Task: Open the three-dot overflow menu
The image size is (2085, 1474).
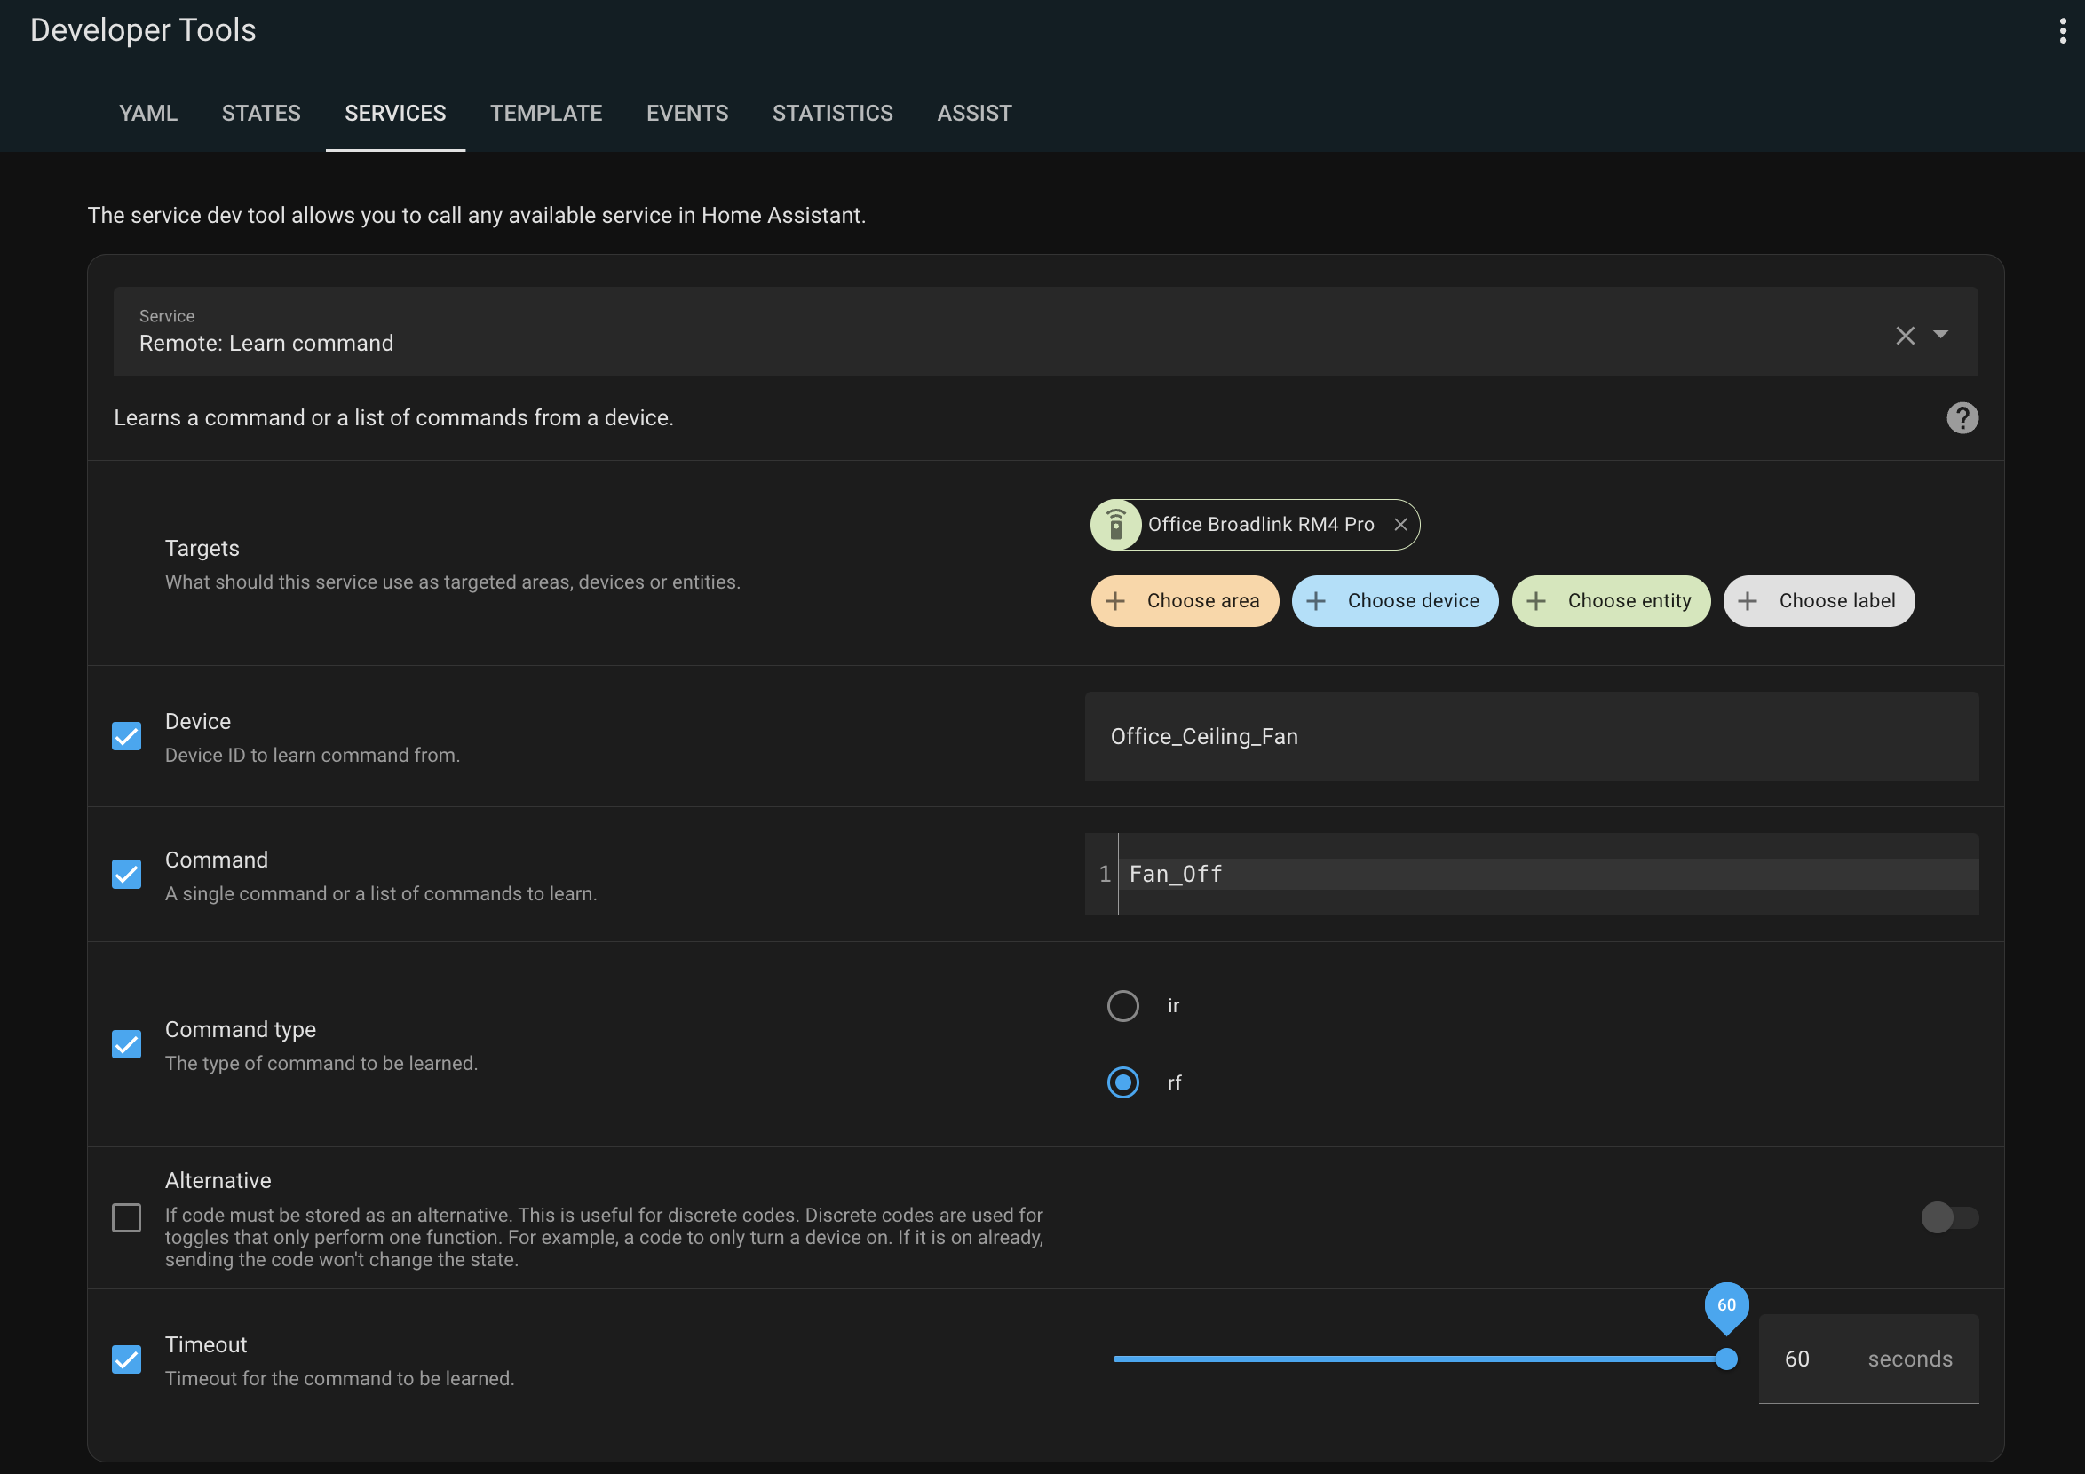Action: [x=2062, y=31]
